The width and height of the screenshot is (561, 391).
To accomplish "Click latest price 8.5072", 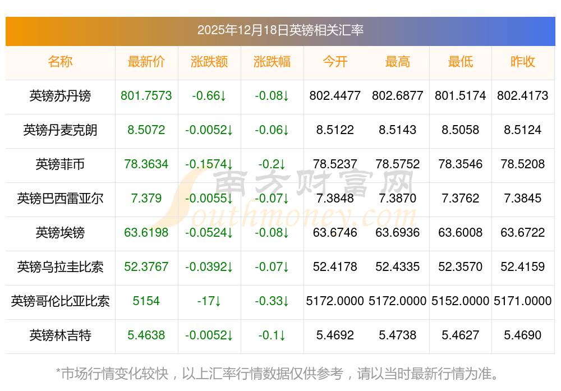I will pyautogui.click(x=146, y=130).
